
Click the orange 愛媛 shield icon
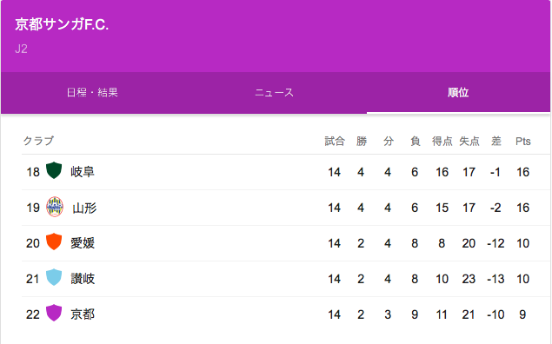pyautogui.click(x=54, y=241)
